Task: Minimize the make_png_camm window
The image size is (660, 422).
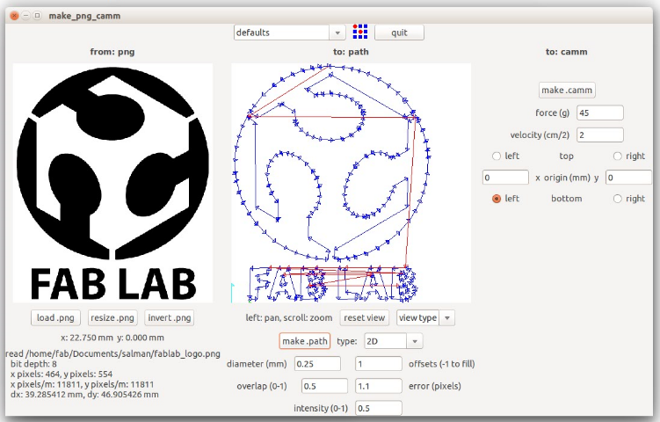Action: pyautogui.click(x=25, y=16)
